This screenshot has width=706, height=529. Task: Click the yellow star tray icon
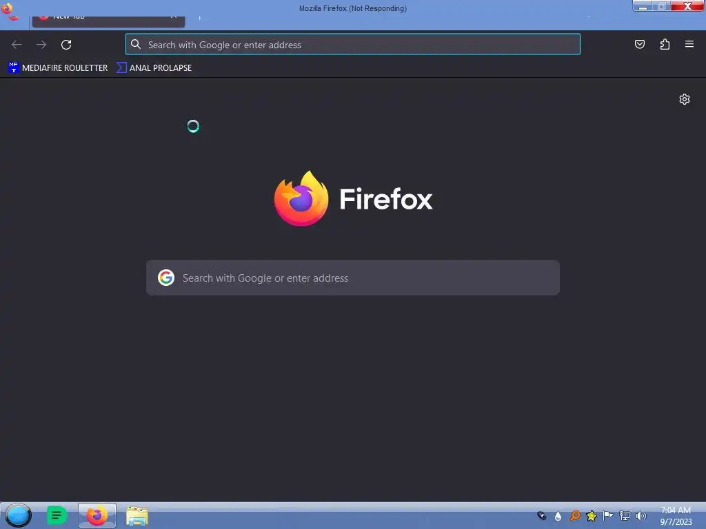(x=591, y=516)
